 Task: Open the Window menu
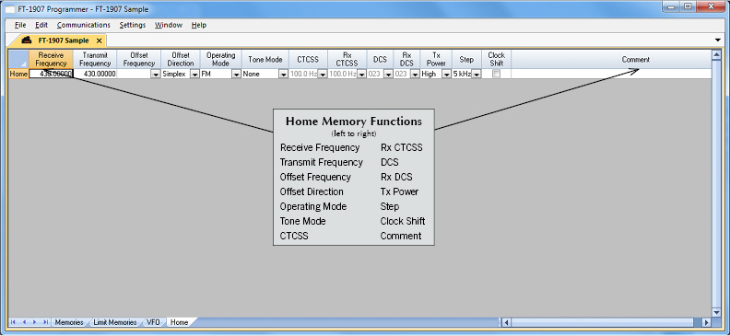tap(169, 25)
